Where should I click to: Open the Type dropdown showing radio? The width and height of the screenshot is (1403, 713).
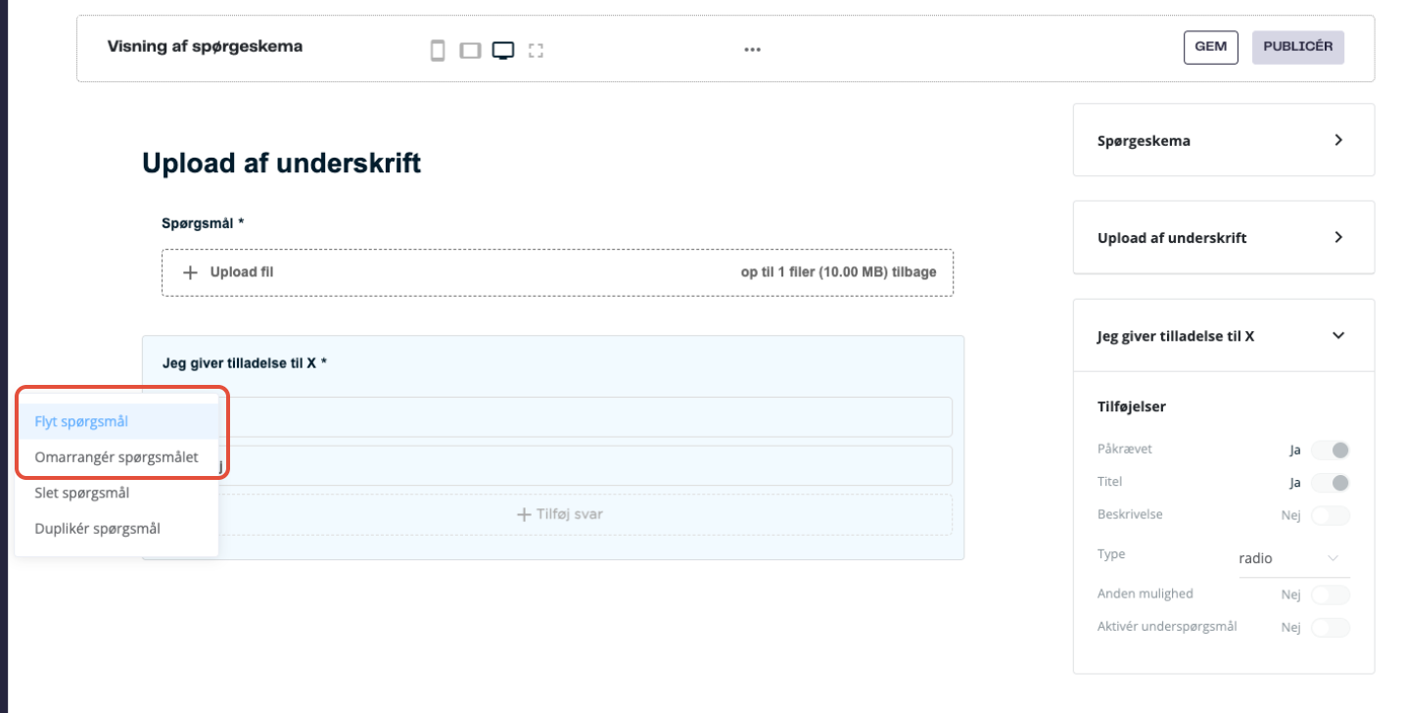[x=1292, y=558]
